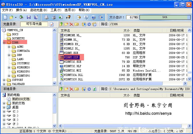Sort the image pane by 大小 column header
193x134 pixels.
pyautogui.click(x=120, y=31)
